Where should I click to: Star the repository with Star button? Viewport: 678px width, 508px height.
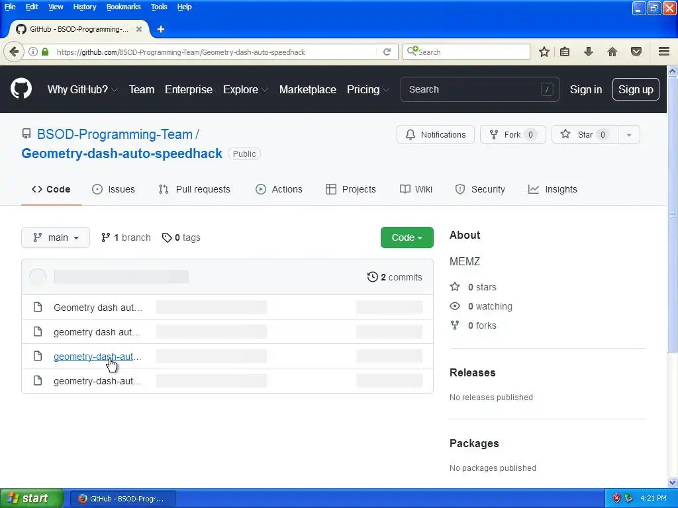click(x=585, y=135)
